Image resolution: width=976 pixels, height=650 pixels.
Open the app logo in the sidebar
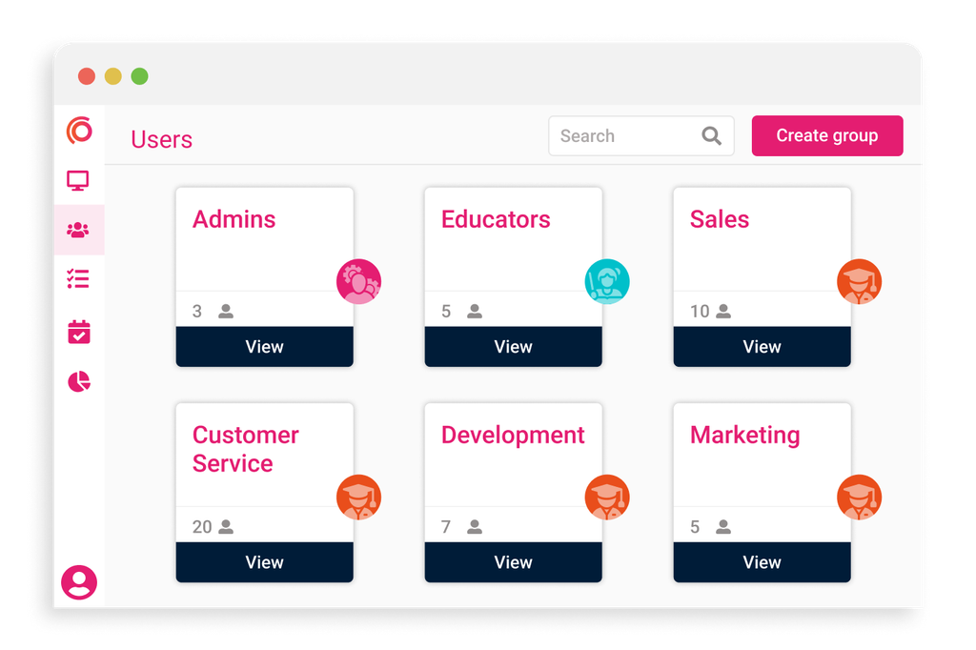(78, 132)
